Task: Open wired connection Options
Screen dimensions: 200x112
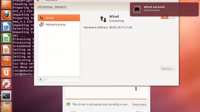Action: click(x=167, y=68)
